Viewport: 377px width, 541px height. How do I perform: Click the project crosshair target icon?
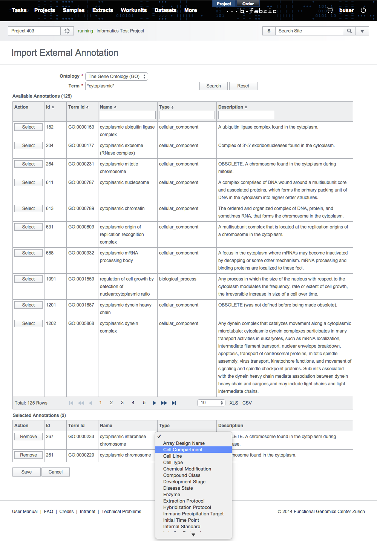tap(67, 31)
